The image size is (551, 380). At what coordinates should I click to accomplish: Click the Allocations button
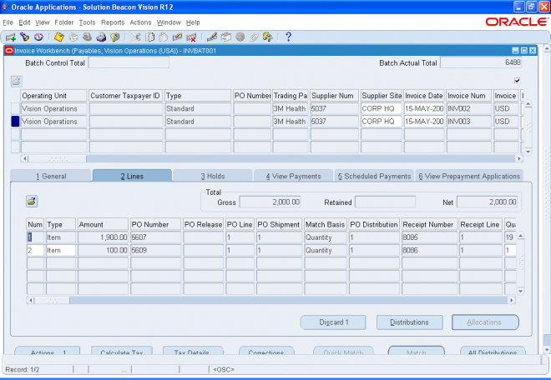coord(485,322)
